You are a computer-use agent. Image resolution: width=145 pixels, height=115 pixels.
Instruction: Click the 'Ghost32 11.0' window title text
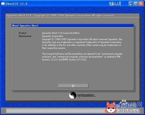17,4
